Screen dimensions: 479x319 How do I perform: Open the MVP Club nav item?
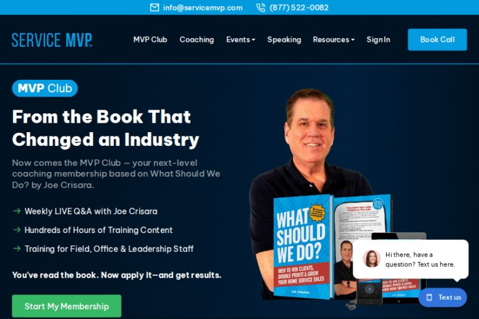point(150,40)
